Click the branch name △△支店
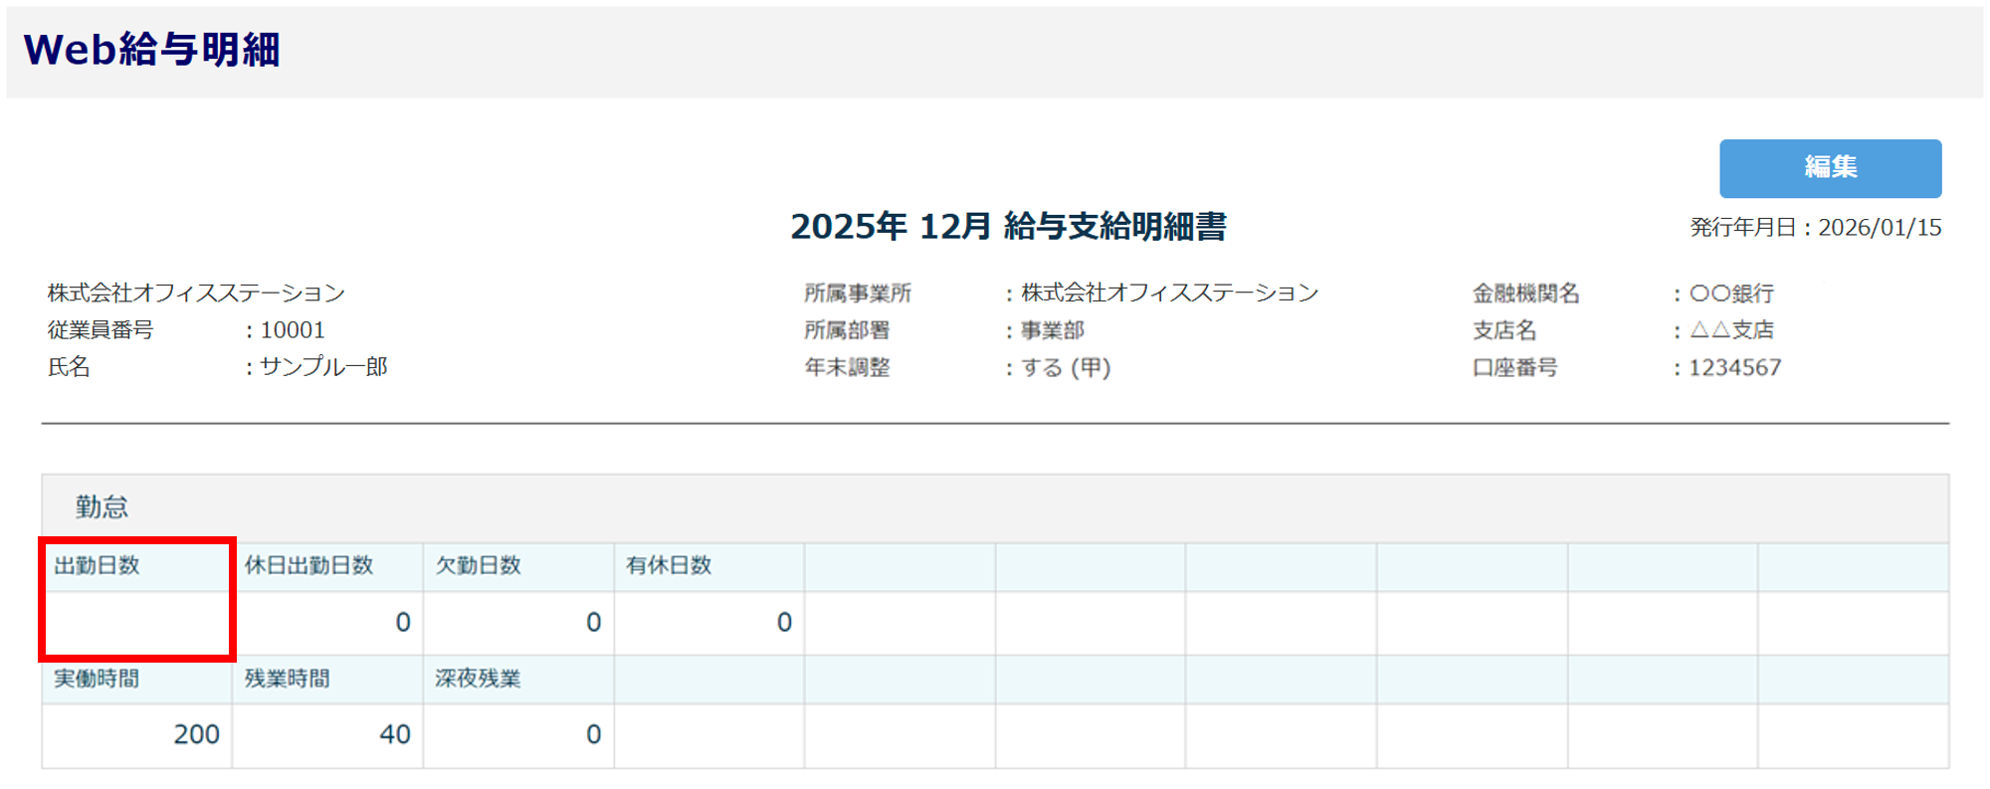Image resolution: width=1990 pixels, height=789 pixels. click(x=1731, y=330)
